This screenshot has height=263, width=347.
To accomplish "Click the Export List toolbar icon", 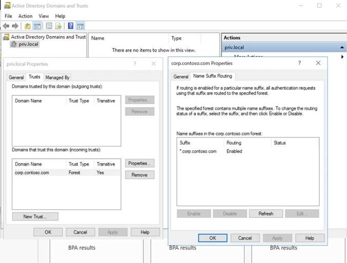I will point(58,26).
